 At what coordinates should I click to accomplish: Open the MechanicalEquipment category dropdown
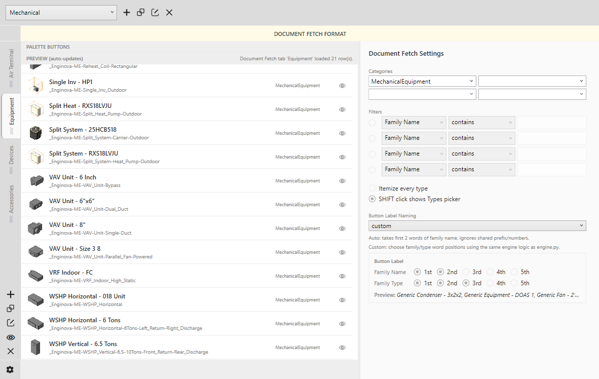click(422, 81)
